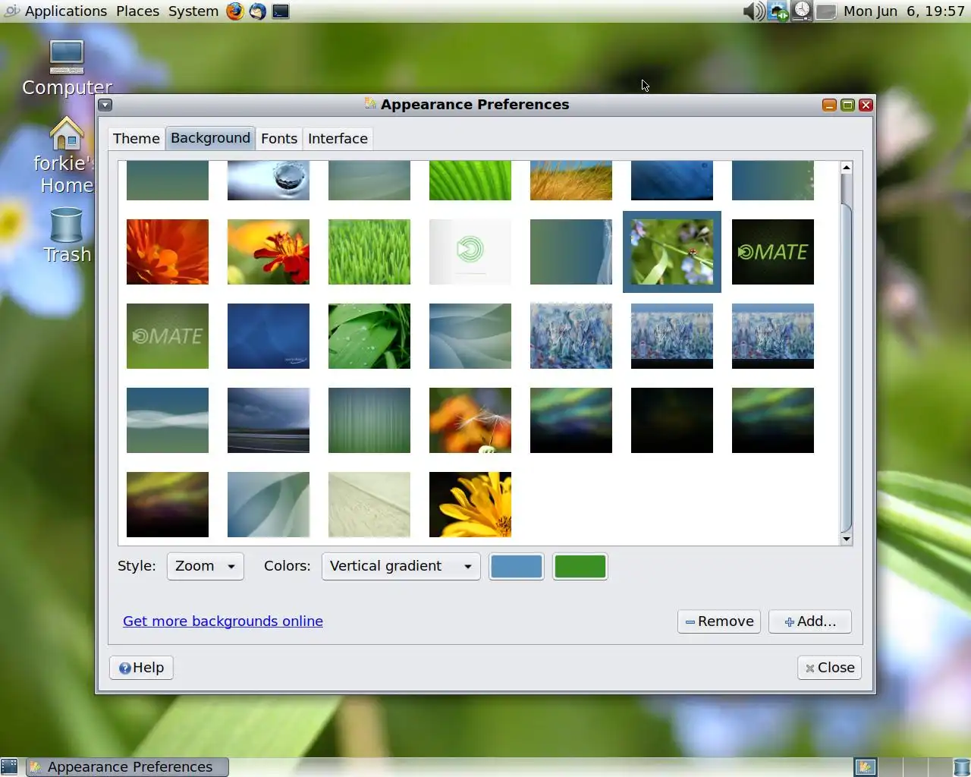Select the green striped leaf wallpaper
This screenshot has height=777, width=971.
(470, 181)
